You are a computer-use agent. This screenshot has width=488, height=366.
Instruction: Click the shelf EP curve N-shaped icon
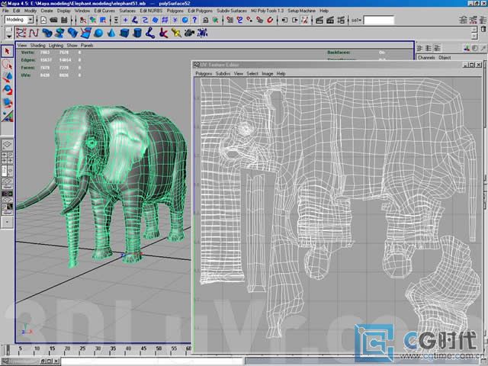click(34, 33)
